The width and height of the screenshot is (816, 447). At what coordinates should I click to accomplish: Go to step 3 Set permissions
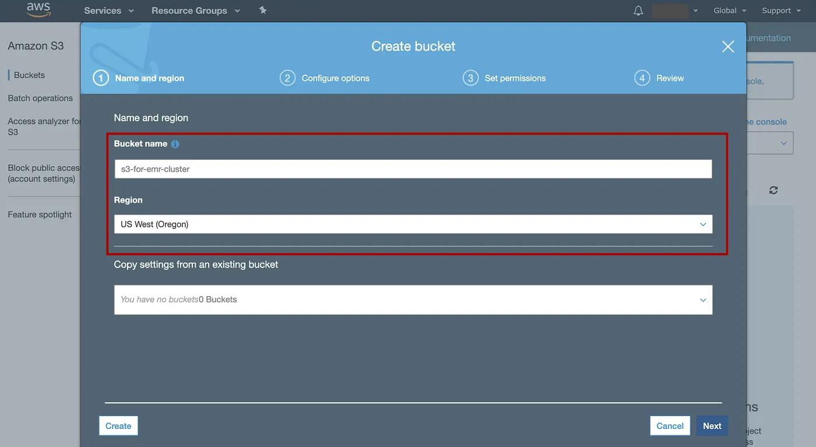click(x=504, y=78)
